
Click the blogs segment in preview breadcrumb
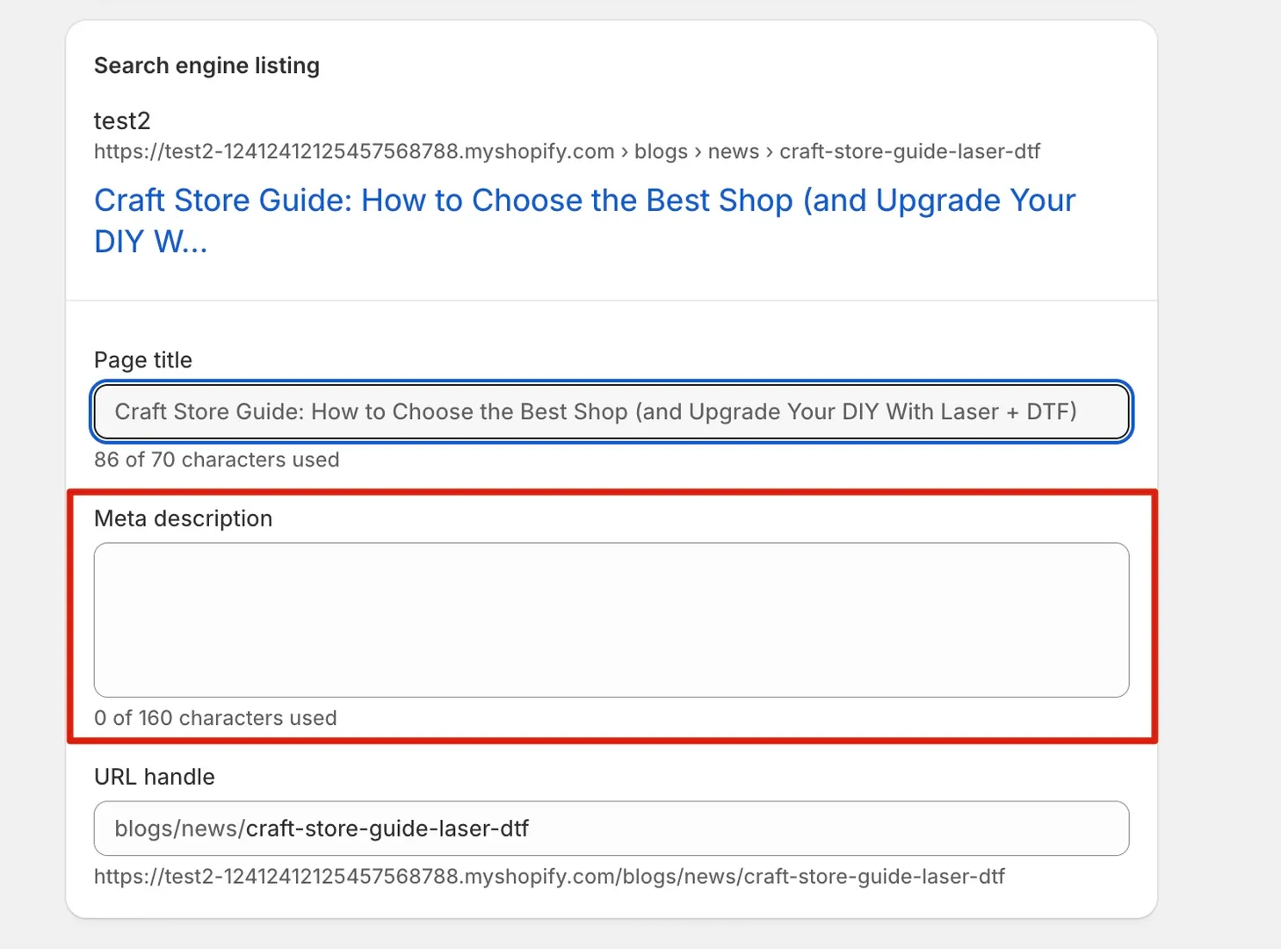[x=661, y=151]
